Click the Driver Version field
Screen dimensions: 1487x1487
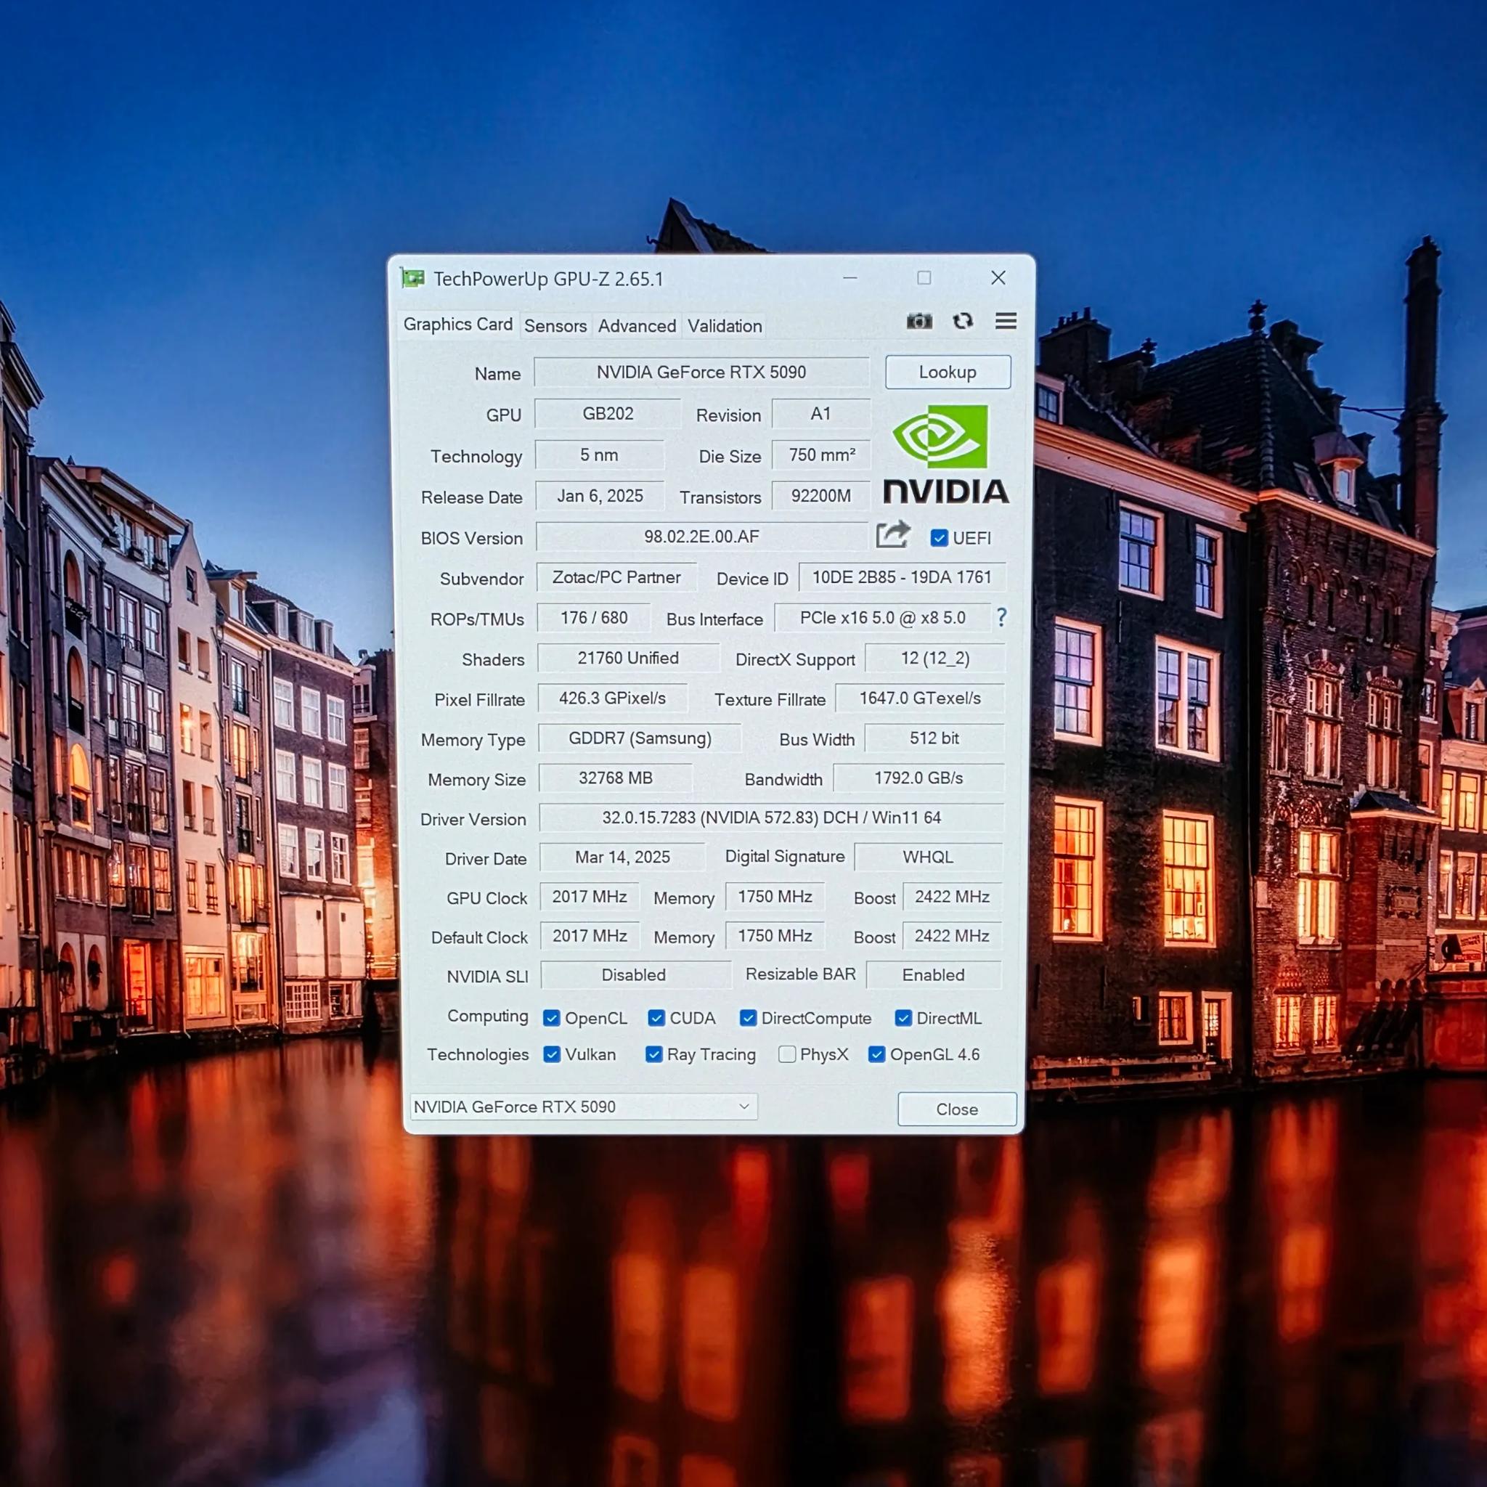click(x=771, y=818)
